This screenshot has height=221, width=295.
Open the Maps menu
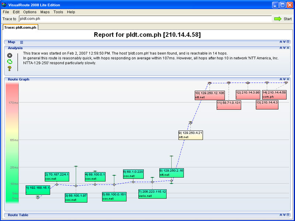(45, 12)
